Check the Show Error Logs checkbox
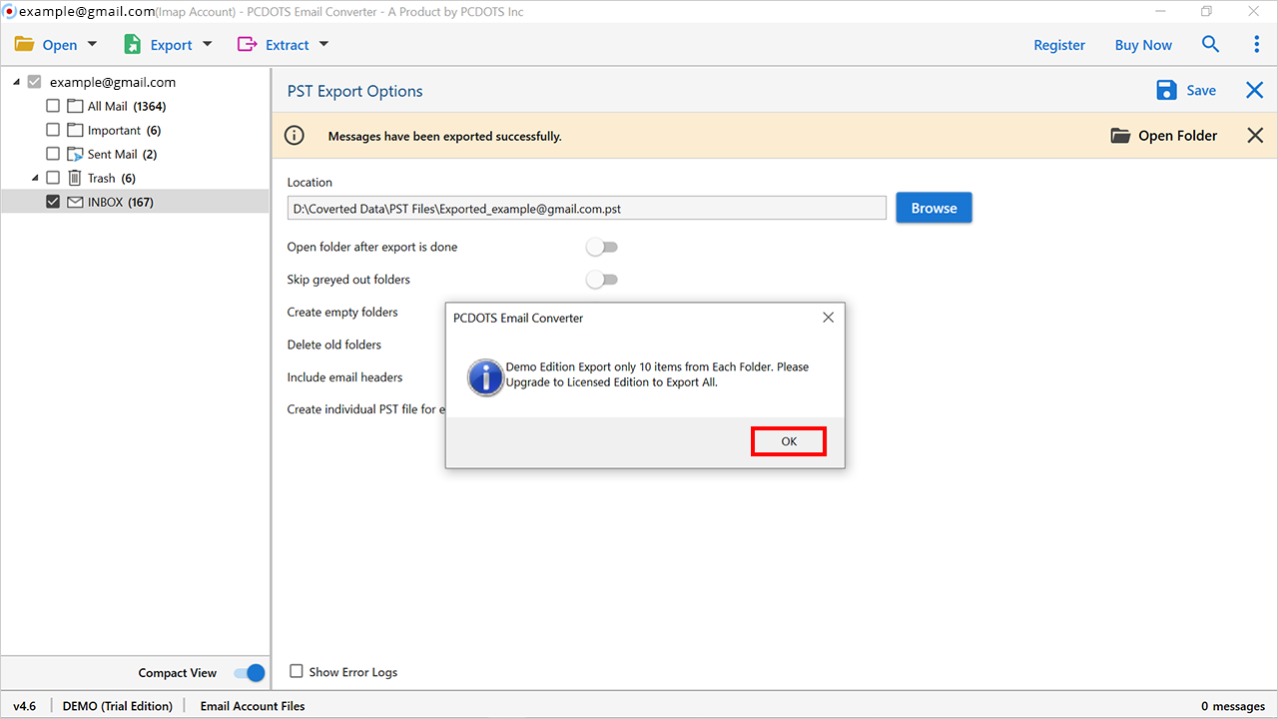The image size is (1278, 719). coord(297,672)
